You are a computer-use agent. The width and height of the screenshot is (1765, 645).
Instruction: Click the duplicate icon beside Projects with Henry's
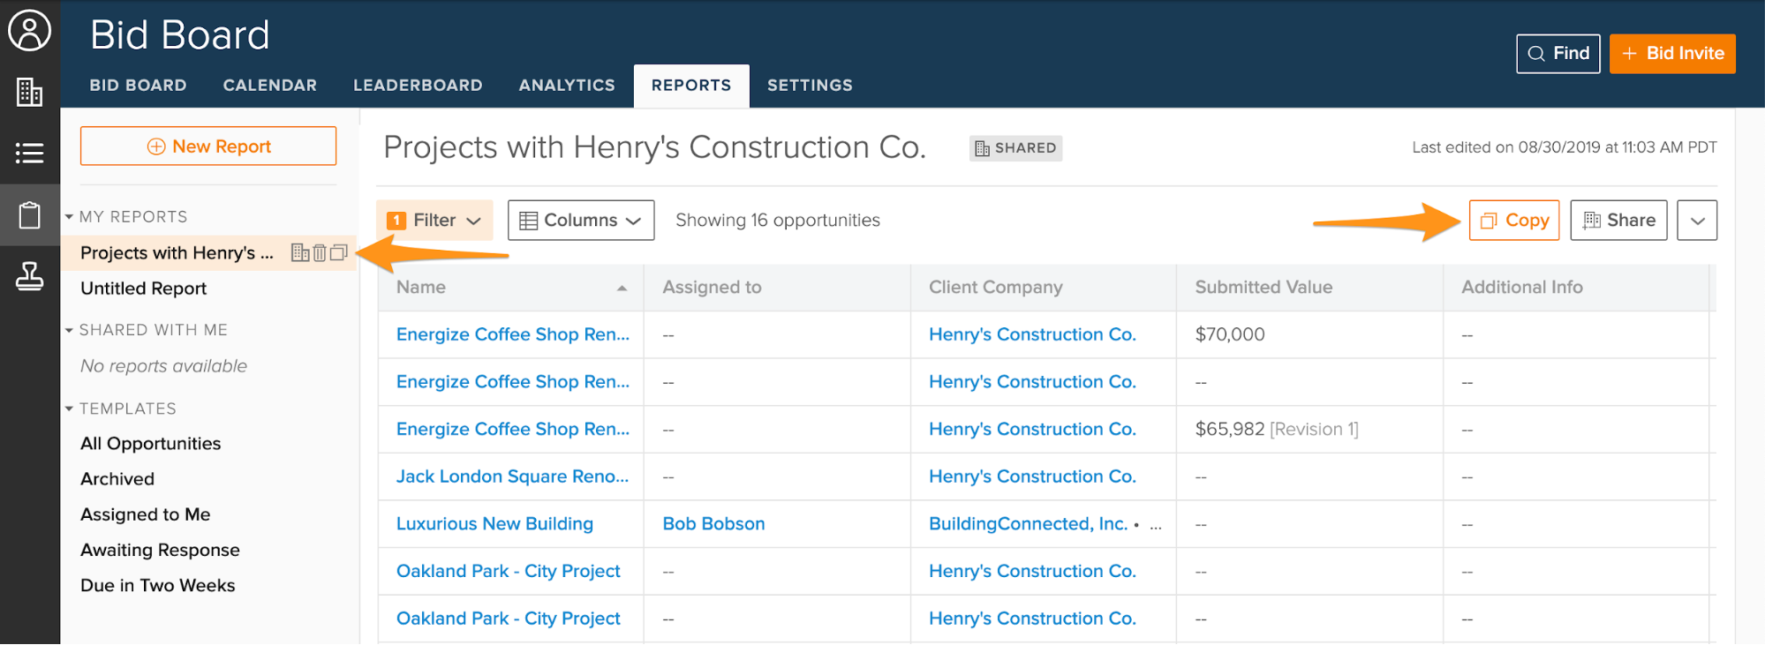coord(338,253)
